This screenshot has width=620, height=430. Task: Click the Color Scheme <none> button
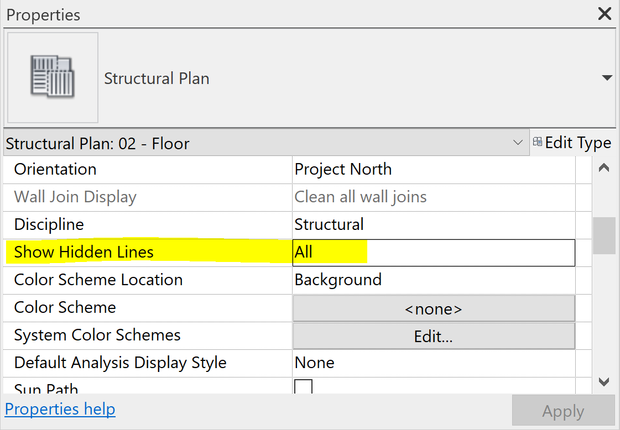click(434, 308)
